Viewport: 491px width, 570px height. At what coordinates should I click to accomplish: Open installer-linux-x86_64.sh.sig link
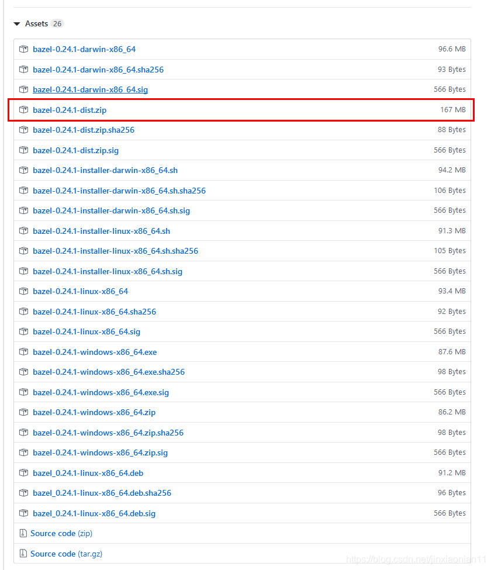[x=108, y=271]
